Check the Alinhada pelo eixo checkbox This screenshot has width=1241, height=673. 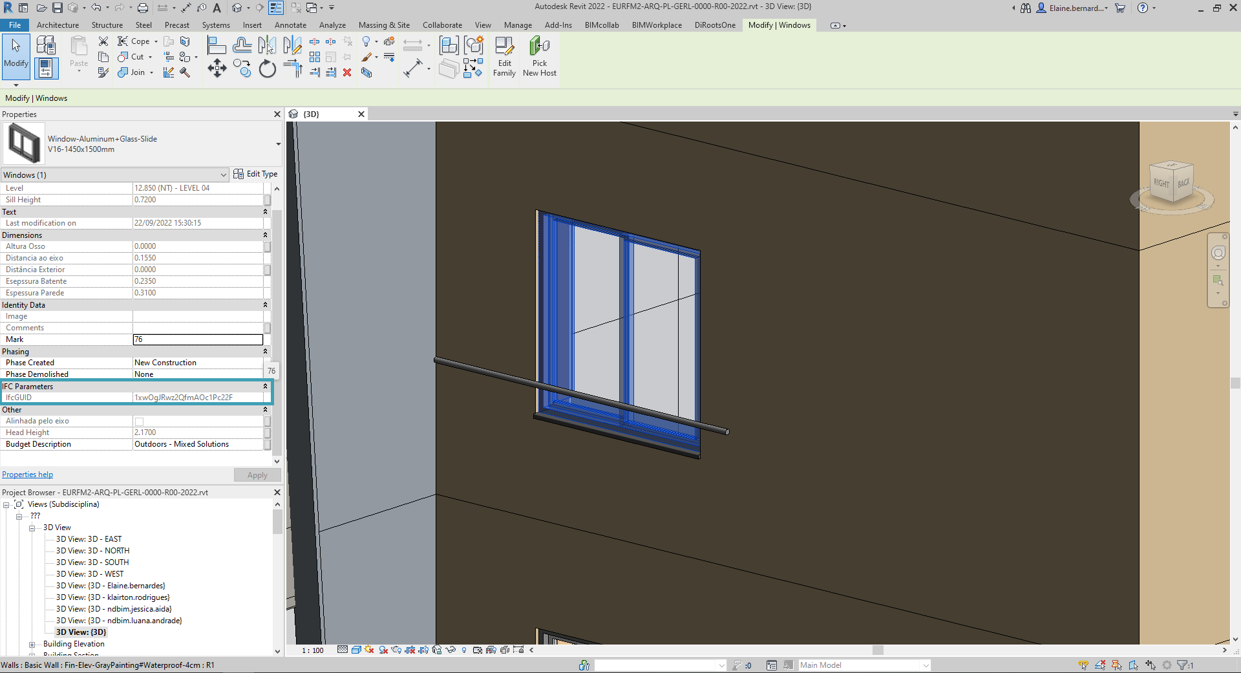(139, 421)
